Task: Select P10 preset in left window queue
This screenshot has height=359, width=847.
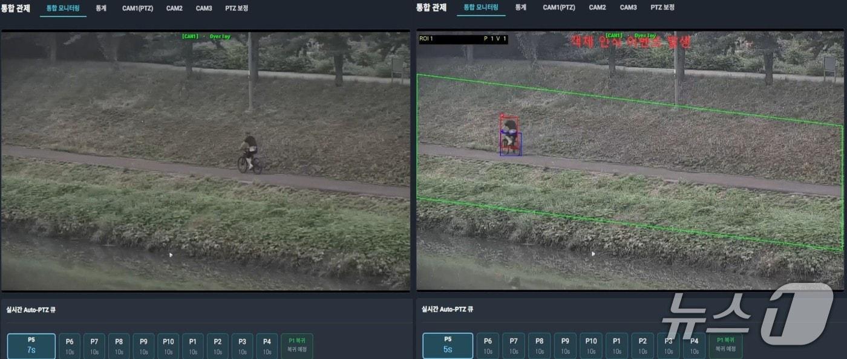Action: [x=168, y=346]
